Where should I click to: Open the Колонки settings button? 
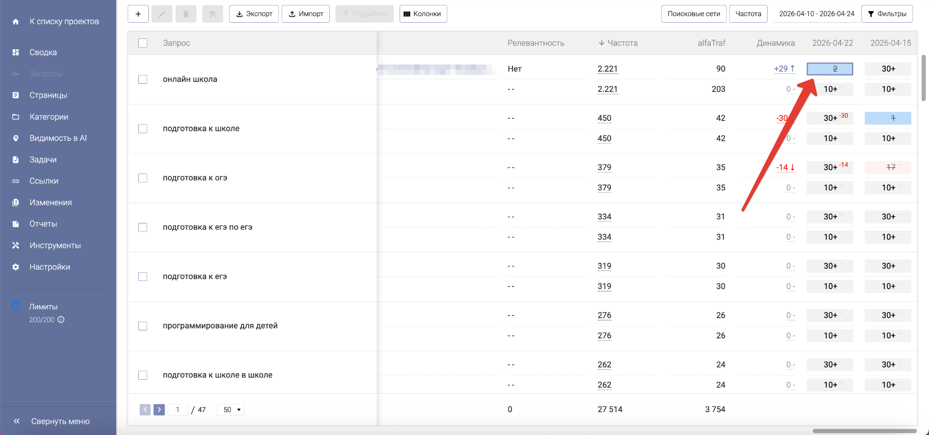click(423, 14)
